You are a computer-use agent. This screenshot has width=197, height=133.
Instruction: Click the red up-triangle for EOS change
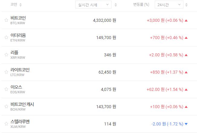[186, 89]
